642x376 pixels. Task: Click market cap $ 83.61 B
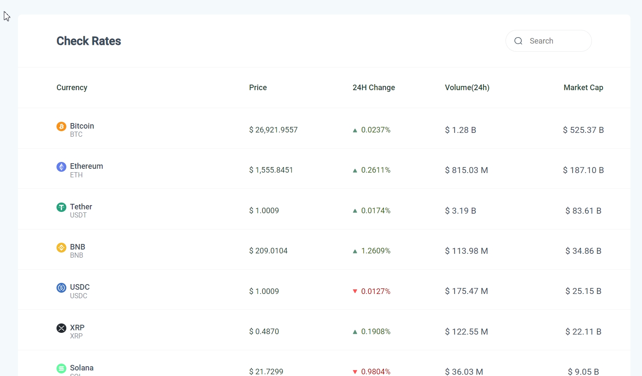point(583,211)
